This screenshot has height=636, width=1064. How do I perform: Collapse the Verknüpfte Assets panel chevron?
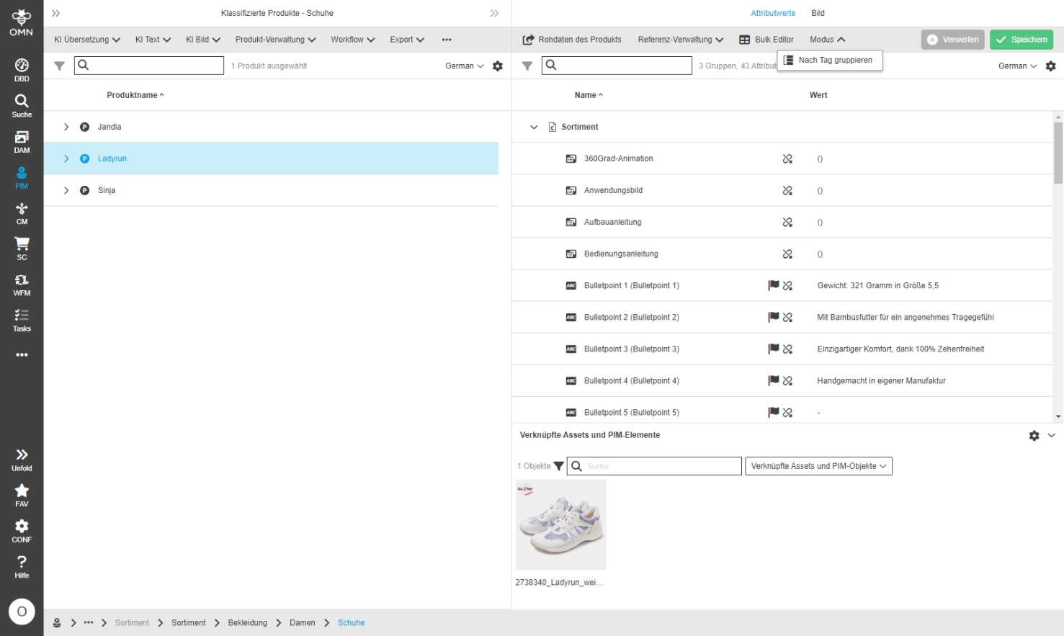(x=1052, y=436)
